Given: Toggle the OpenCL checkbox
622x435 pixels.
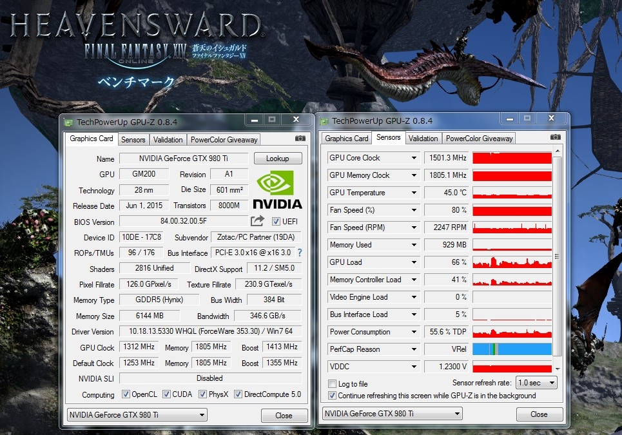Looking at the screenshot, I should [126, 394].
